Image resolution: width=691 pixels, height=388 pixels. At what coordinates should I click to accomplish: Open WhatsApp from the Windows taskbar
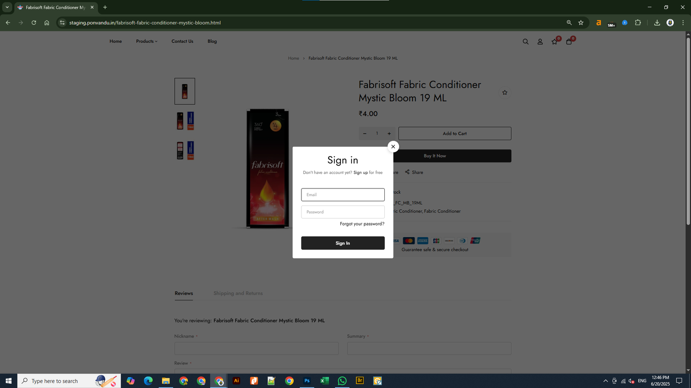tap(342, 381)
